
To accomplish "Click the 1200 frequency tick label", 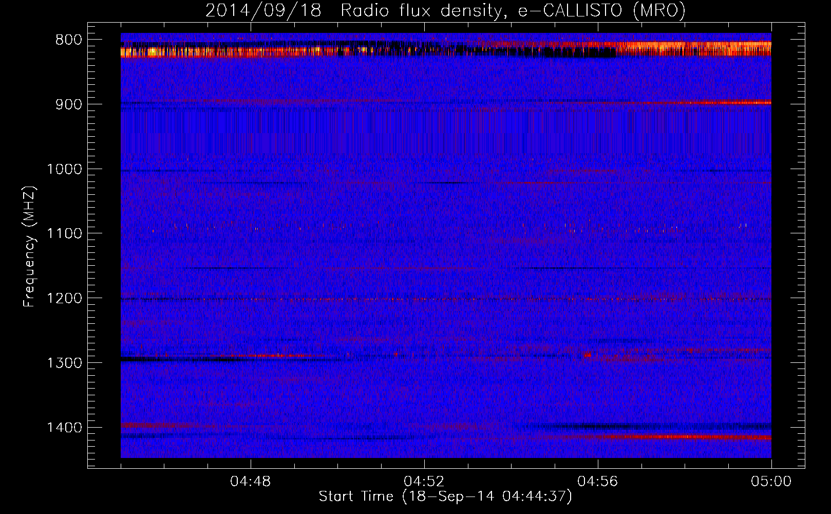I will (x=64, y=299).
